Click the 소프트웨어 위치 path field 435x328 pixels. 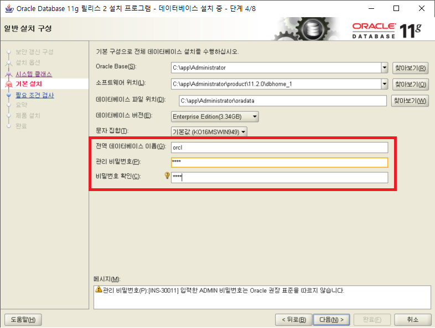tap(276, 84)
